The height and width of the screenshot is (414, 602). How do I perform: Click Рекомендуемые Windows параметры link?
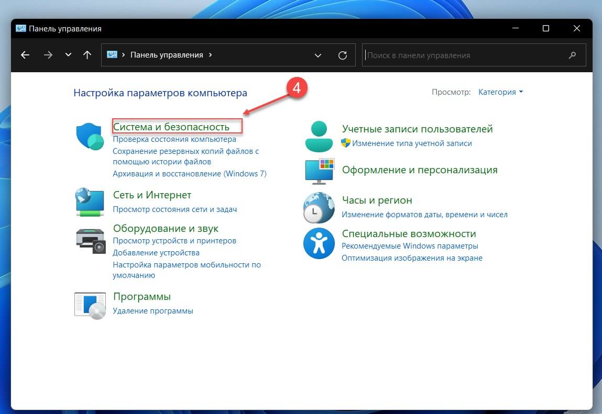tap(410, 245)
